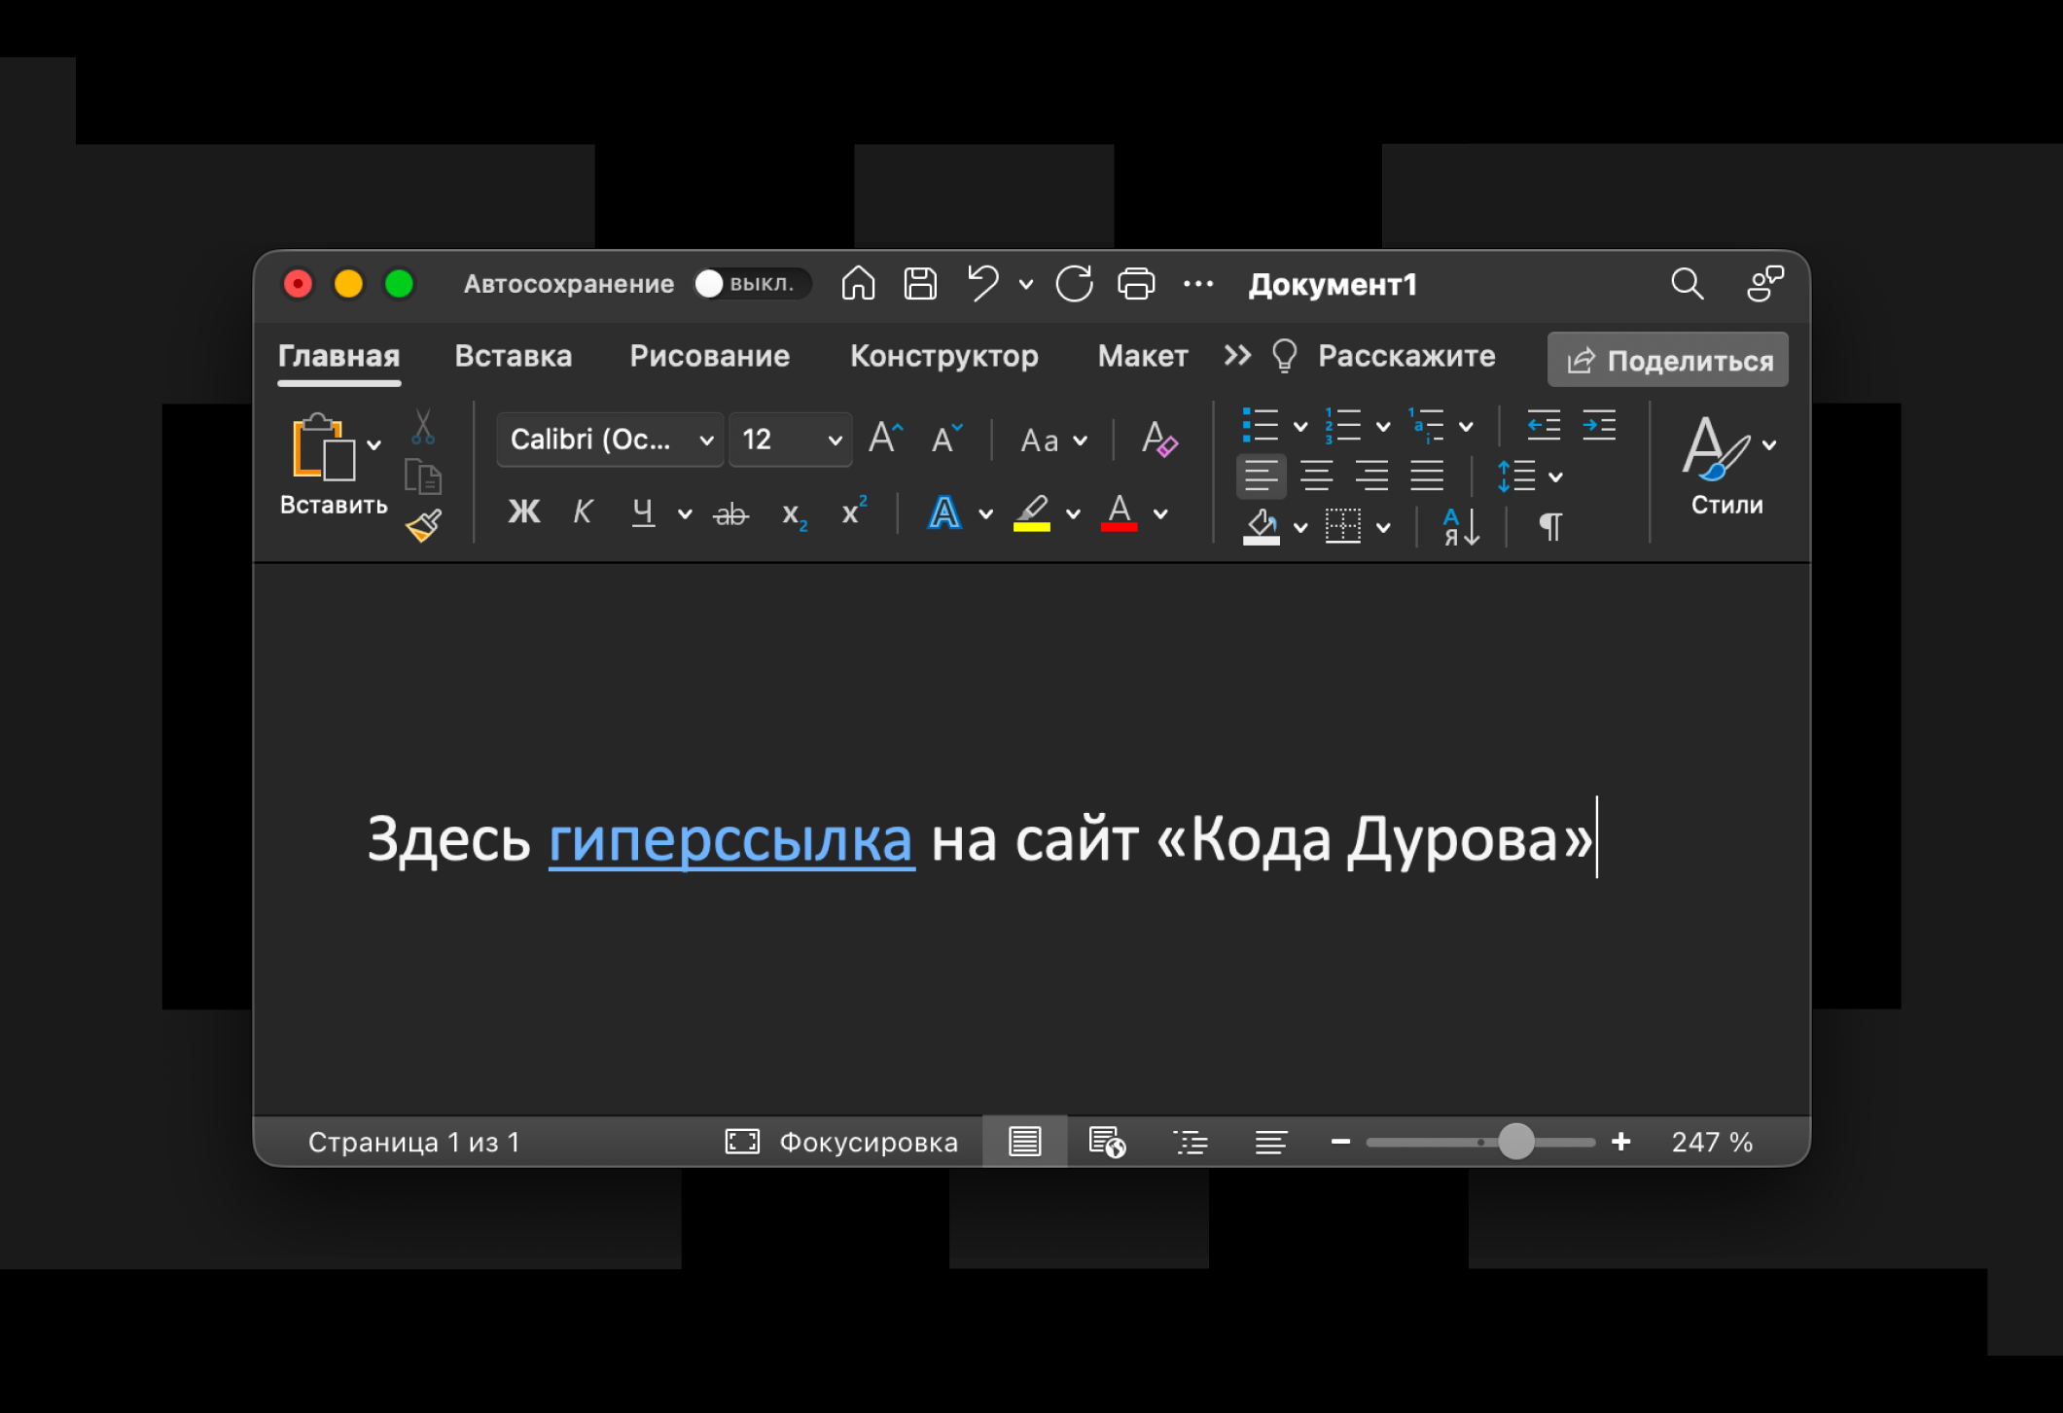Viewport: 2063px width, 1413px height.
Task: Toggle subscript formatting
Action: [794, 513]
